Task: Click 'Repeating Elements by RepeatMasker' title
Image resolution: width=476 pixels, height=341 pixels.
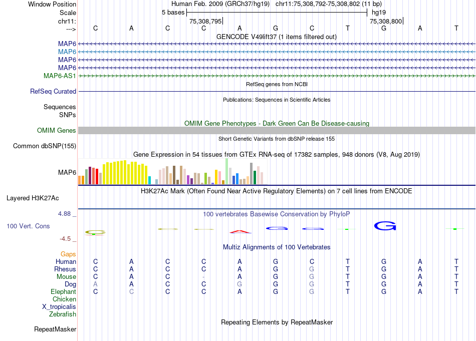Action: [277, 322]
